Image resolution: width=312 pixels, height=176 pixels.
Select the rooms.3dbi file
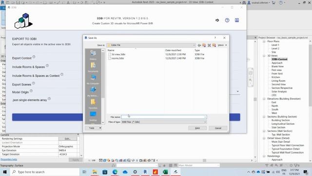(x=117, y=58)
